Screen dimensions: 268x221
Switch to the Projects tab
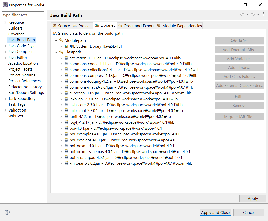click(82, 26)
